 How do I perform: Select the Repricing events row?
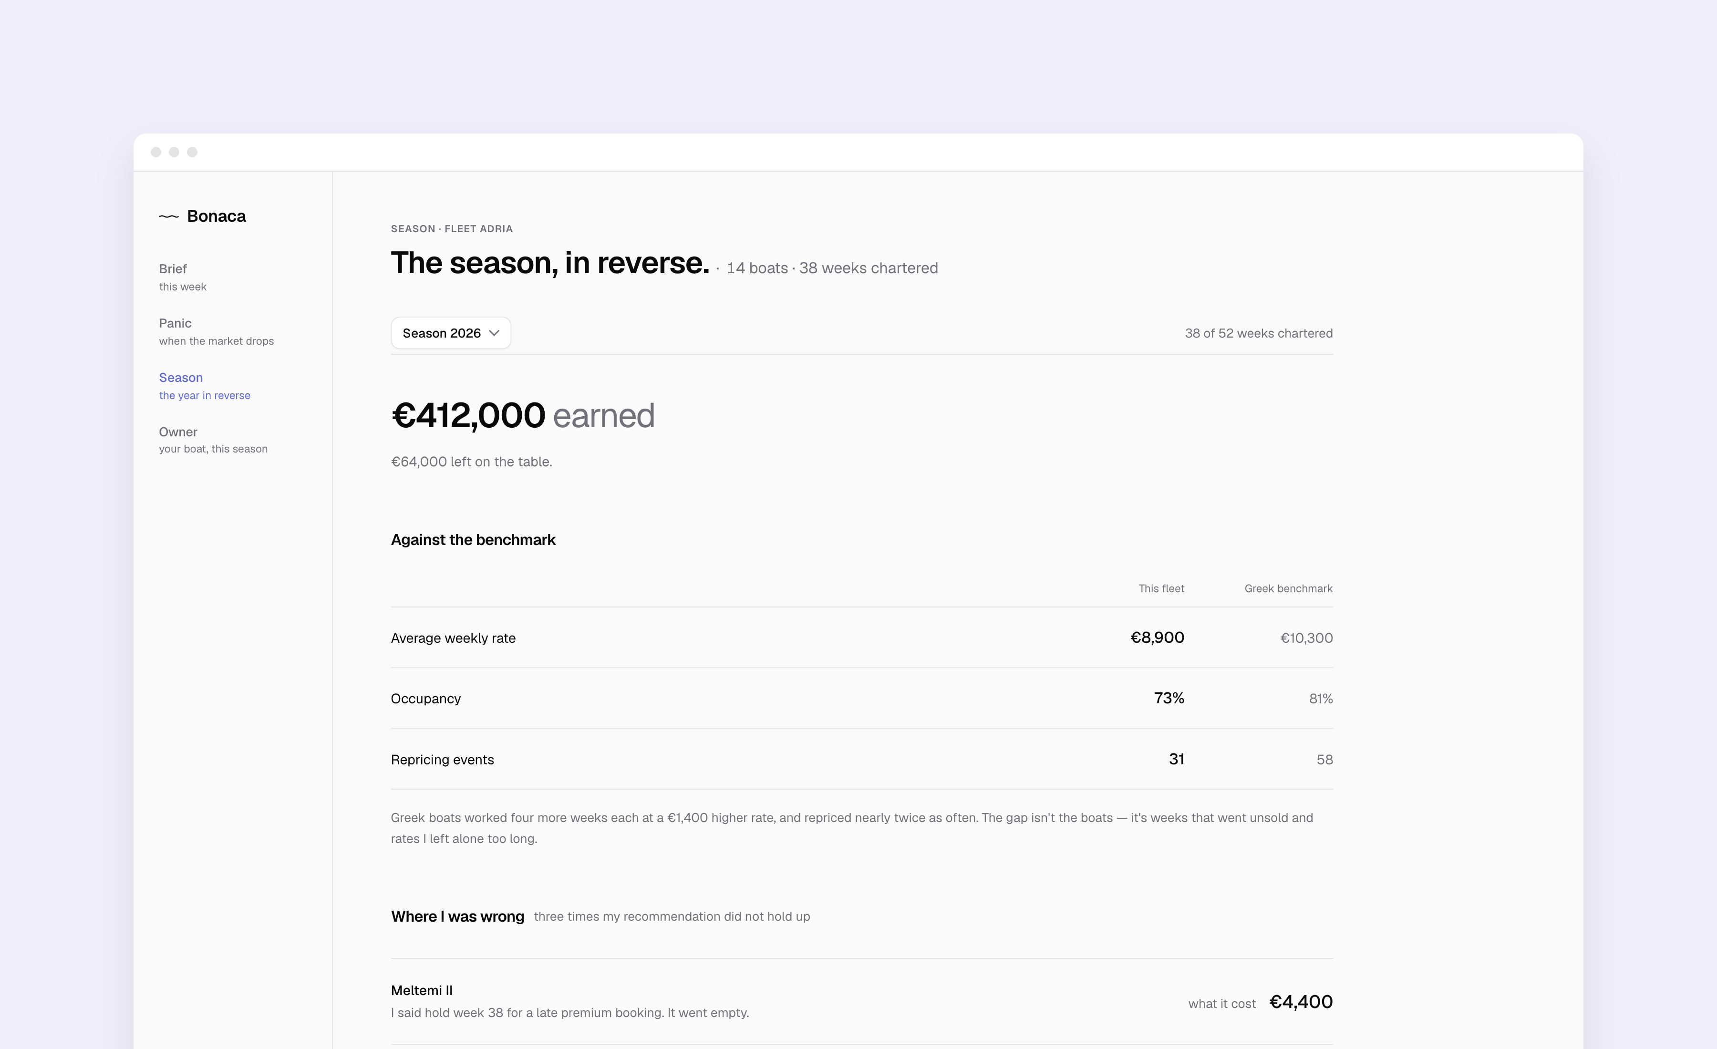coord(861,759)
